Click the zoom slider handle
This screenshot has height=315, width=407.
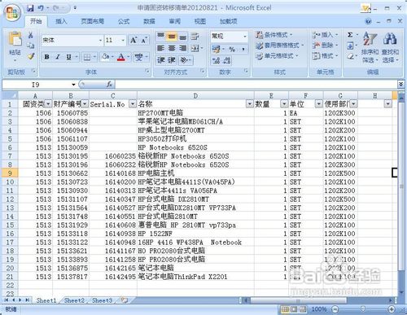363,309
